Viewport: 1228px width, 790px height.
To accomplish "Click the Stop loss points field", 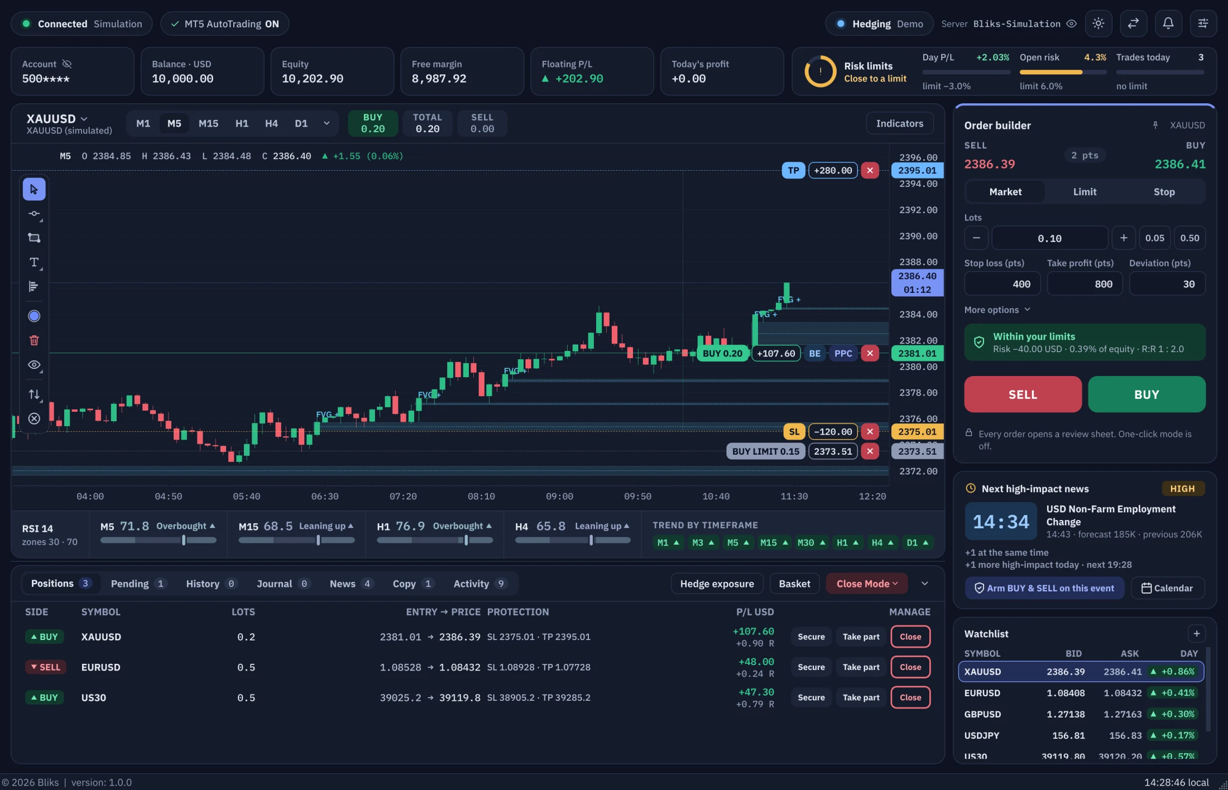I will [1002, 285].
